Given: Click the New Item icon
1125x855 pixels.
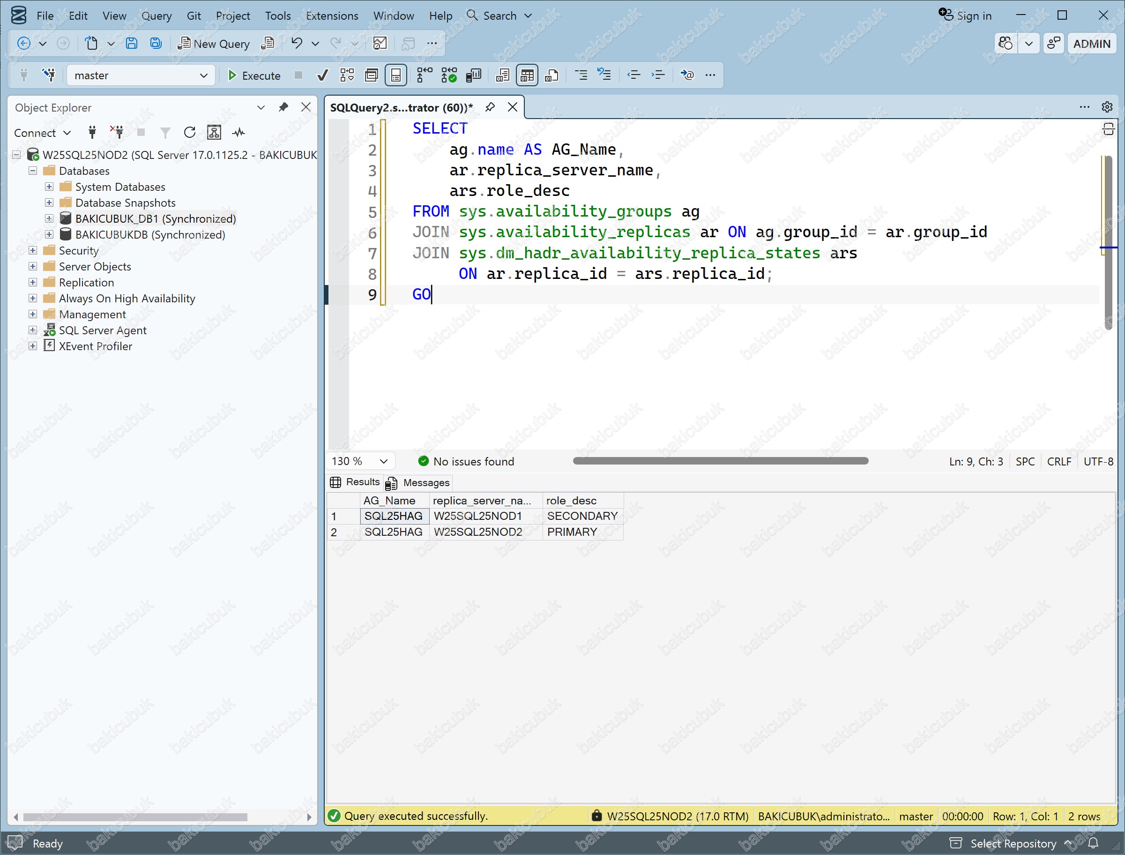Looking at the screenshot, I should coord(91,44).
